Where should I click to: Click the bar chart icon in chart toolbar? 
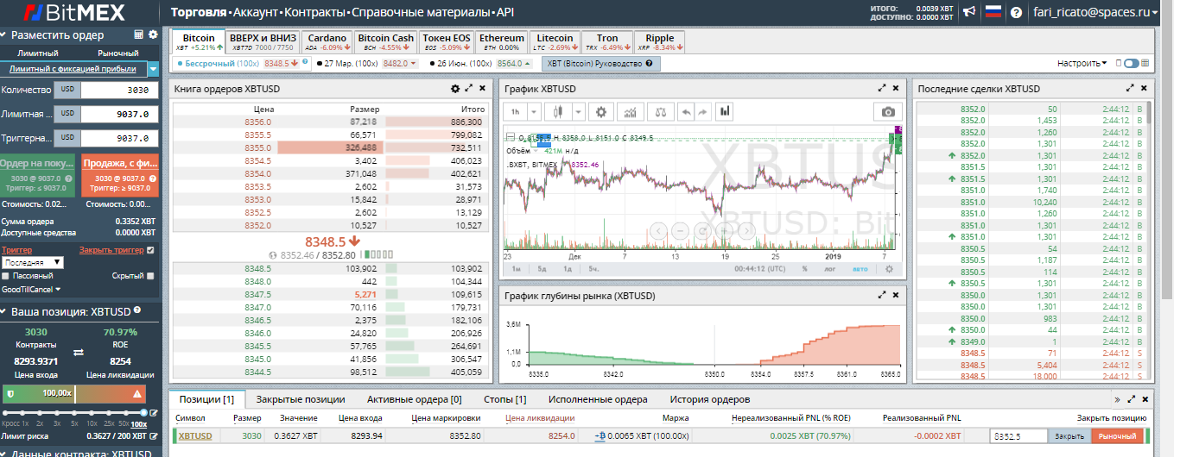[x=725, y=111]
